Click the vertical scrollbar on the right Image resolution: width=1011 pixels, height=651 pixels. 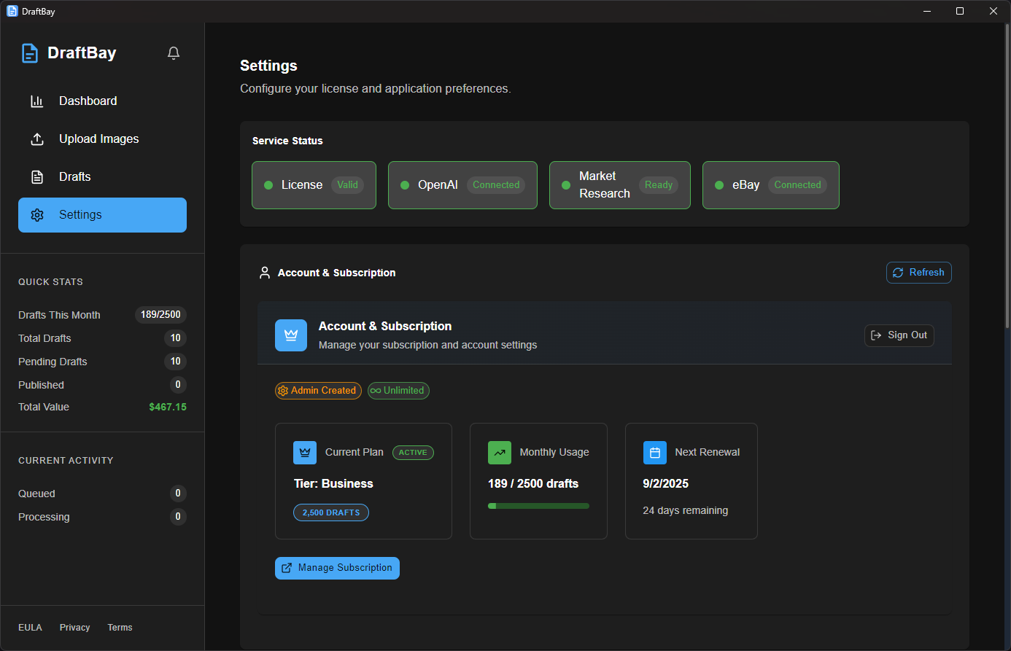1007,175
